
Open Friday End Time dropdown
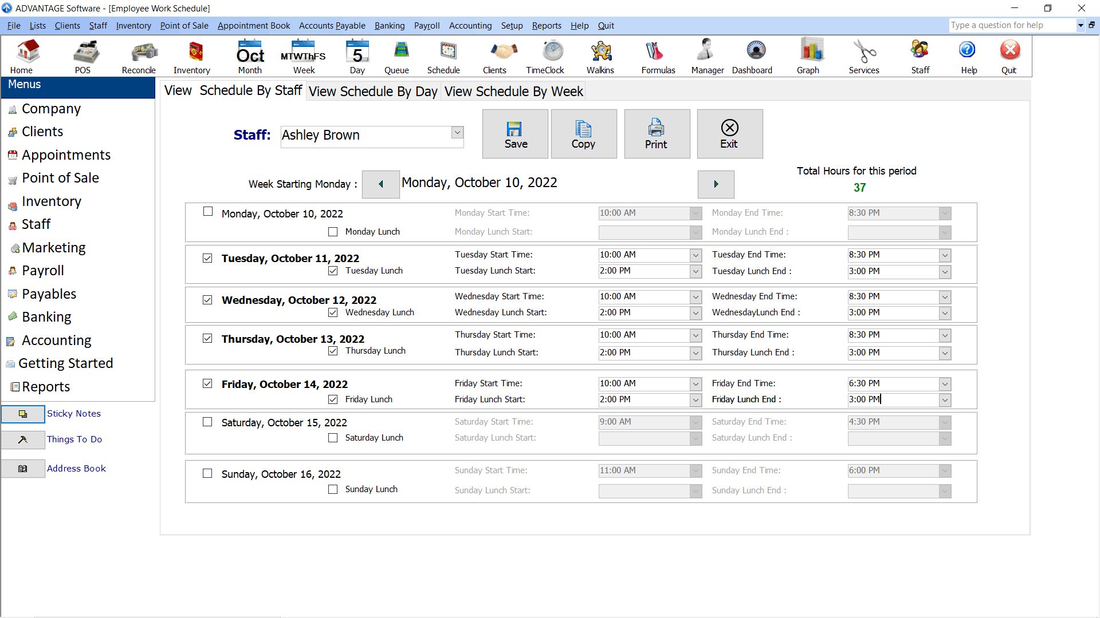[945, 384]
